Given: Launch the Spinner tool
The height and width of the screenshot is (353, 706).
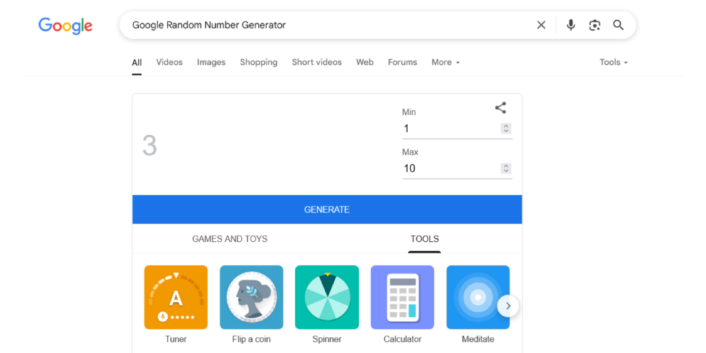Looking at the screenshot, I should (x=327, y=297).
